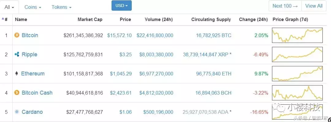
Task: Go to Next 100 results
Action: point(285,6)
